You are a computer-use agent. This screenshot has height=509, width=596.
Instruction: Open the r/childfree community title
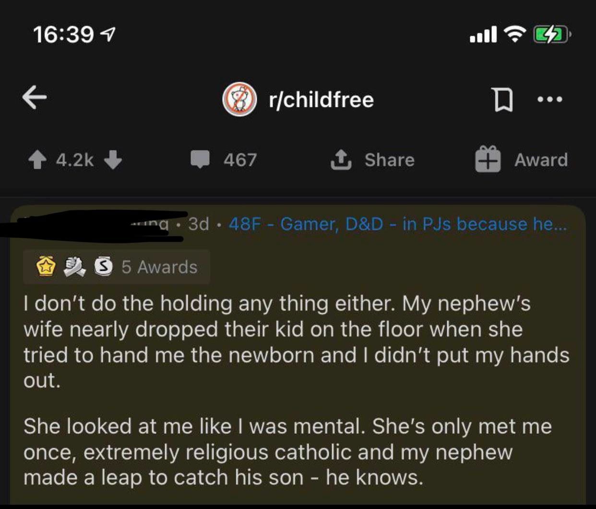coord(321,99)
